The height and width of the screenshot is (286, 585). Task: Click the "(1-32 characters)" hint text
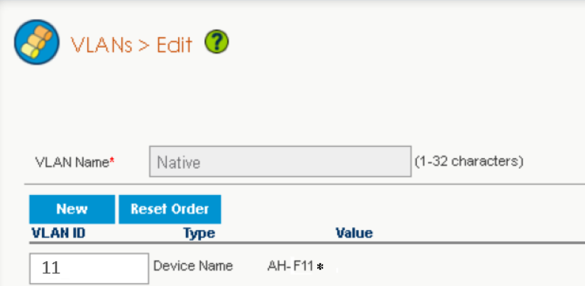click(x=469, y=162)
